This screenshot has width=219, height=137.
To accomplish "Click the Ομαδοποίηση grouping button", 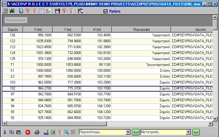I will tap(16, 20).
